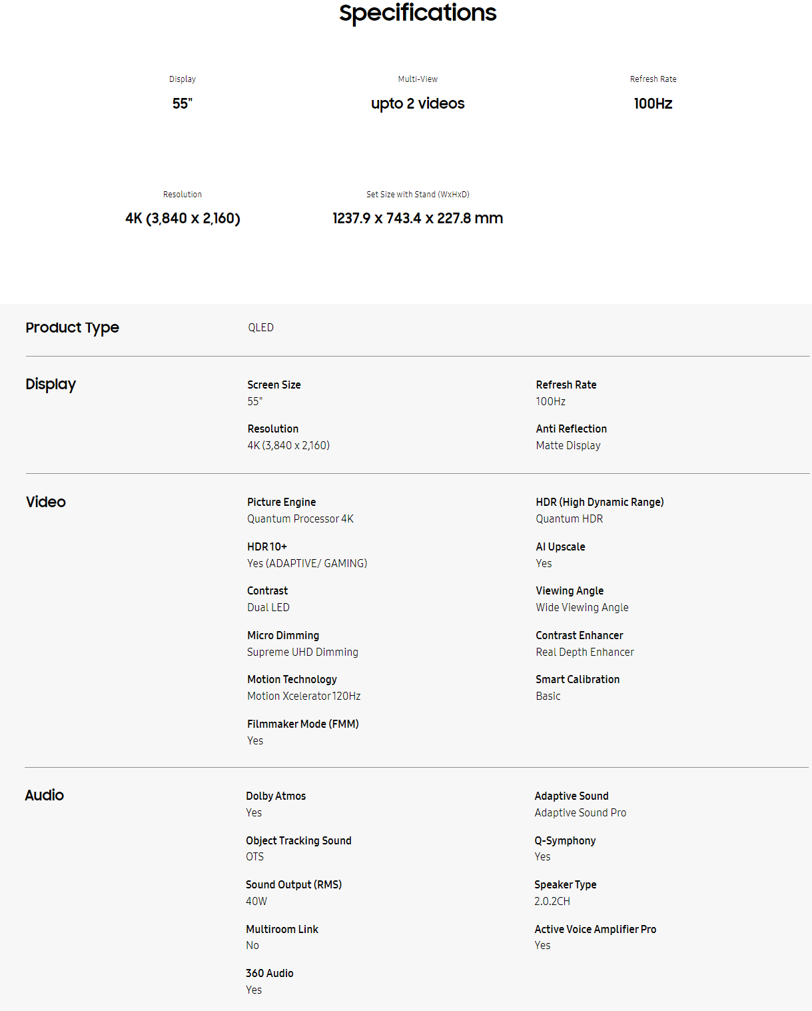The width and height of the screenshot is (812, 1011).
Task: Click the Smart Calibration spec label
Action: tap(578, 679)
